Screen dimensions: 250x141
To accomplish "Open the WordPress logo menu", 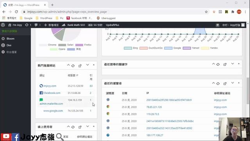I will click(x=3, y=25).
